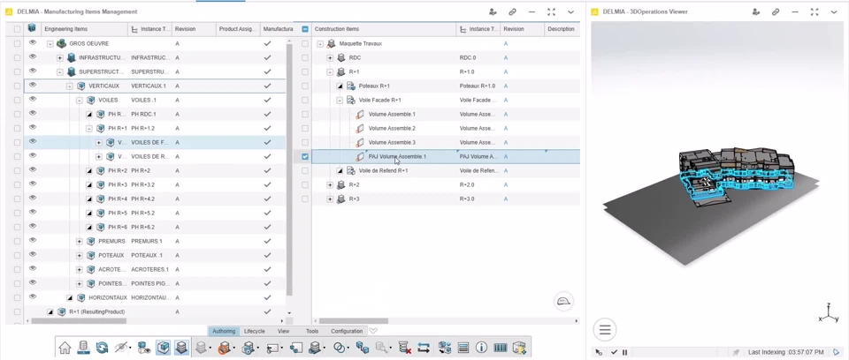Open the Configuration tab
Screen dimensions: 849x360
pyautogui.click(x=347, y=331)
